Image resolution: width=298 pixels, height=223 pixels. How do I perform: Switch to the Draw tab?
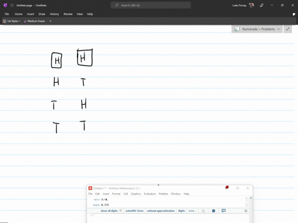tap(42, 14)
